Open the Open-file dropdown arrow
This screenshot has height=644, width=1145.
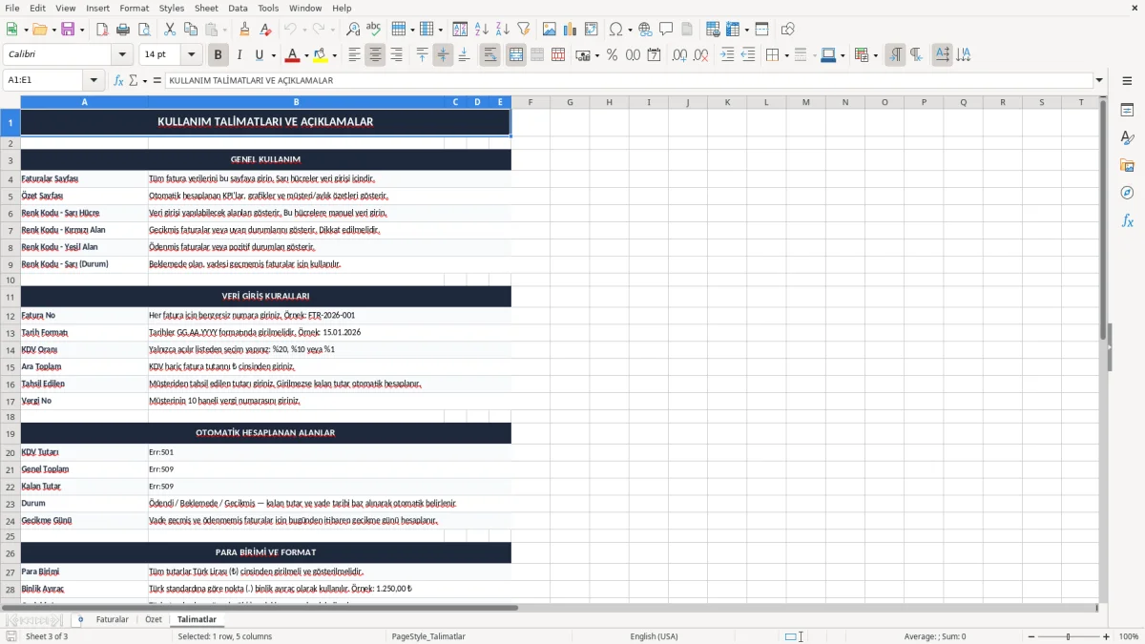pyautogui.click(x=53, y=30)
